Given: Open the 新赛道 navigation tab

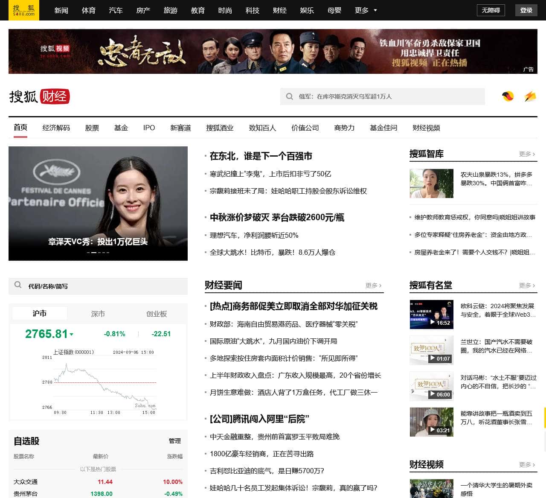Looking at the screenshot, I should point(180,128).
